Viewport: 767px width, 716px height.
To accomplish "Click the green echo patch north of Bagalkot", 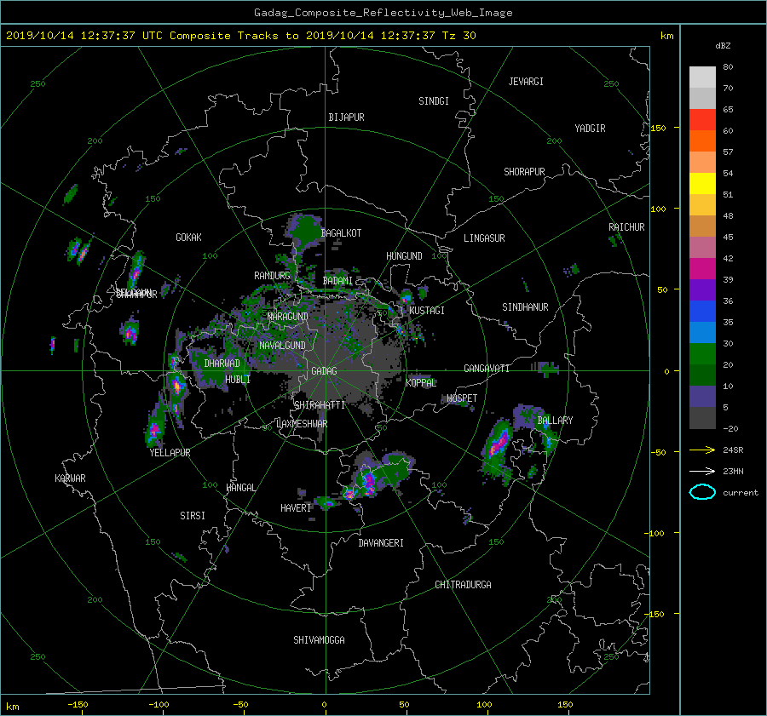I will coord(305,229).
